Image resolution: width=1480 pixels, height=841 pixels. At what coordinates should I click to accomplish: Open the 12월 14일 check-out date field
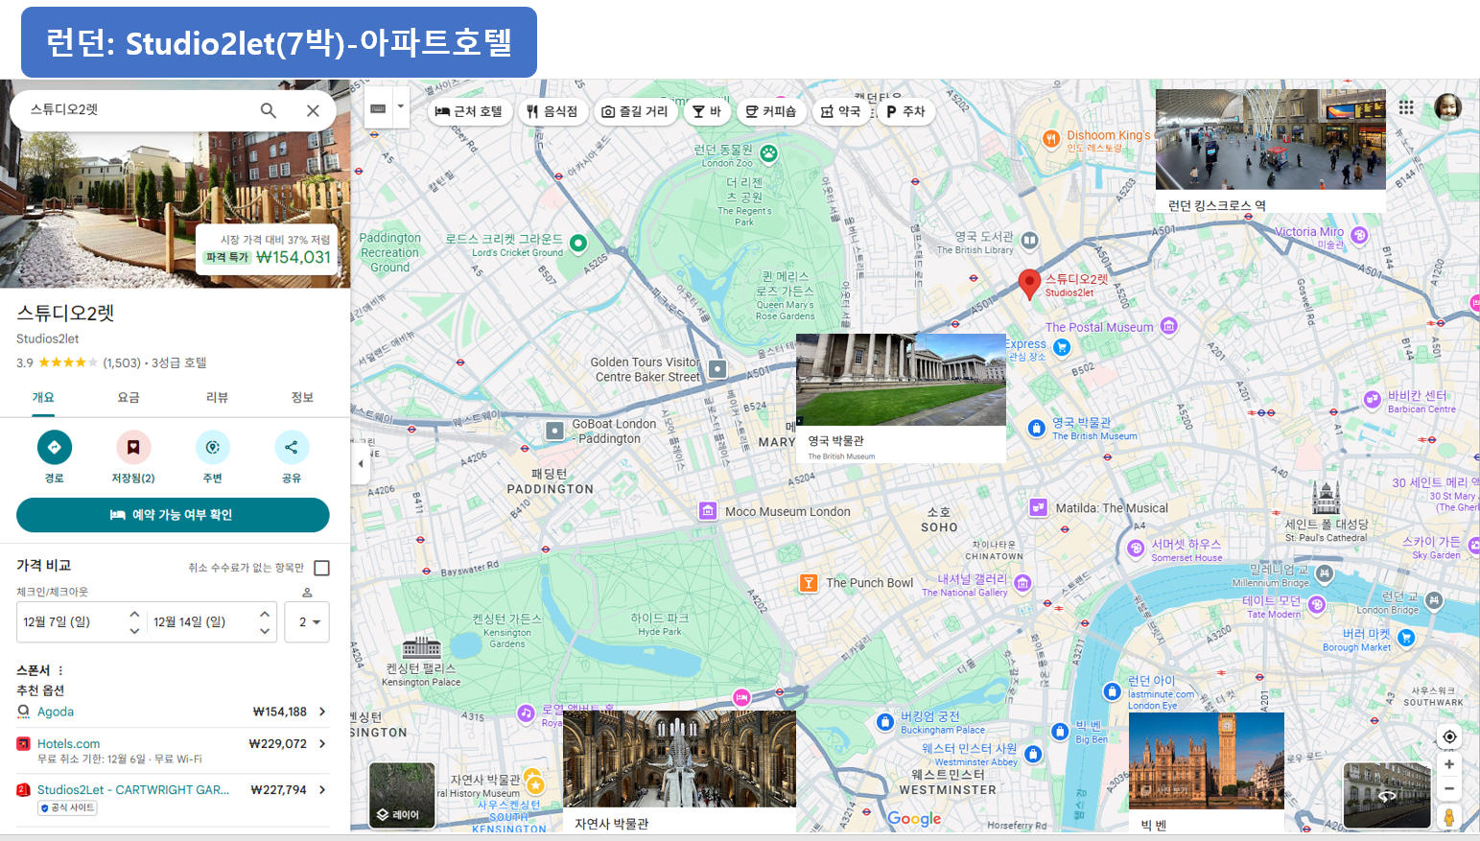click(201, 621)
